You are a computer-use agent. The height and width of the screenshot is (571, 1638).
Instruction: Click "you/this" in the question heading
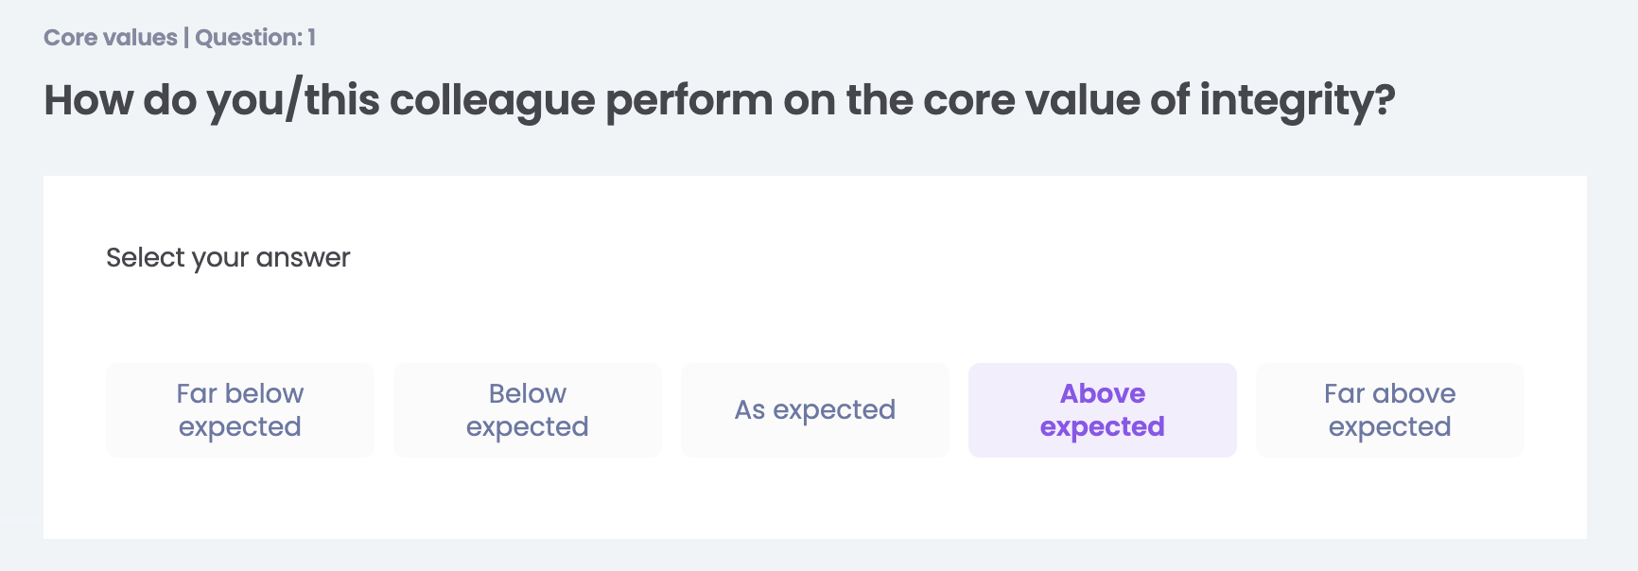(293, 101)
